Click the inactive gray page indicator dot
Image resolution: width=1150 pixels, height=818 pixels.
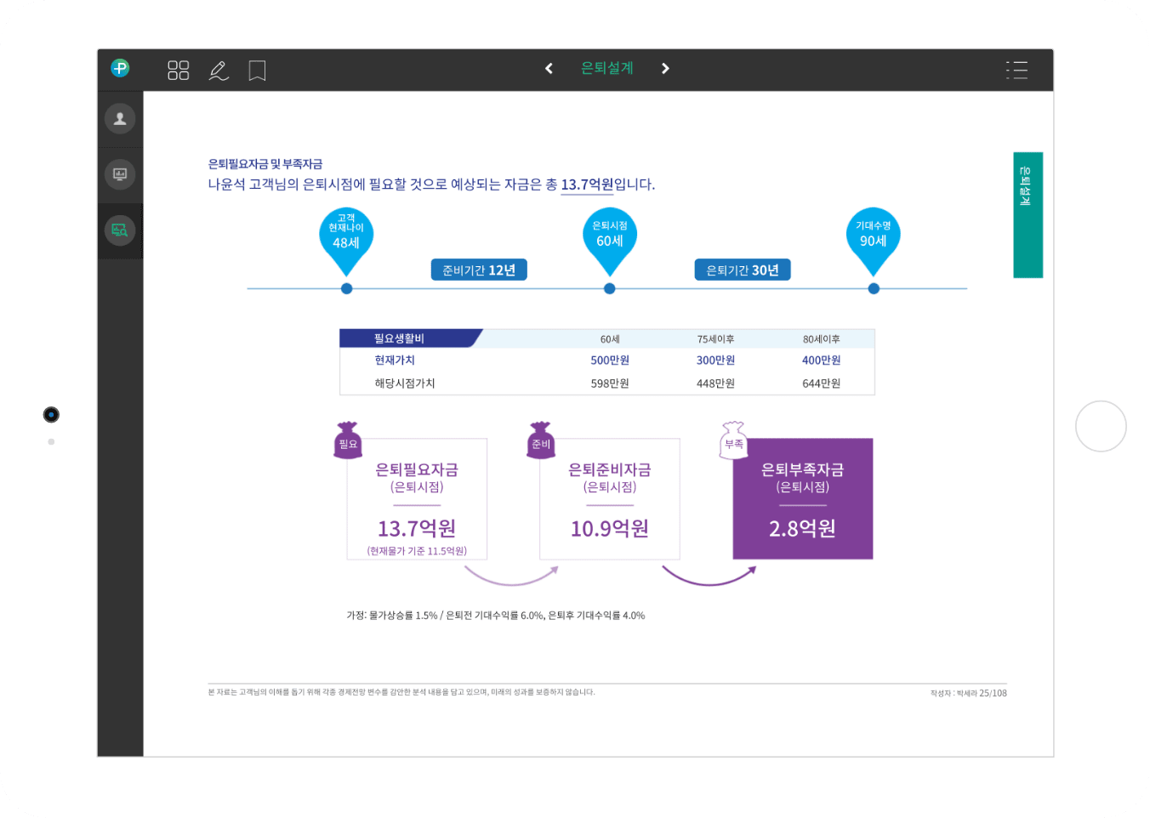point(51,442)
